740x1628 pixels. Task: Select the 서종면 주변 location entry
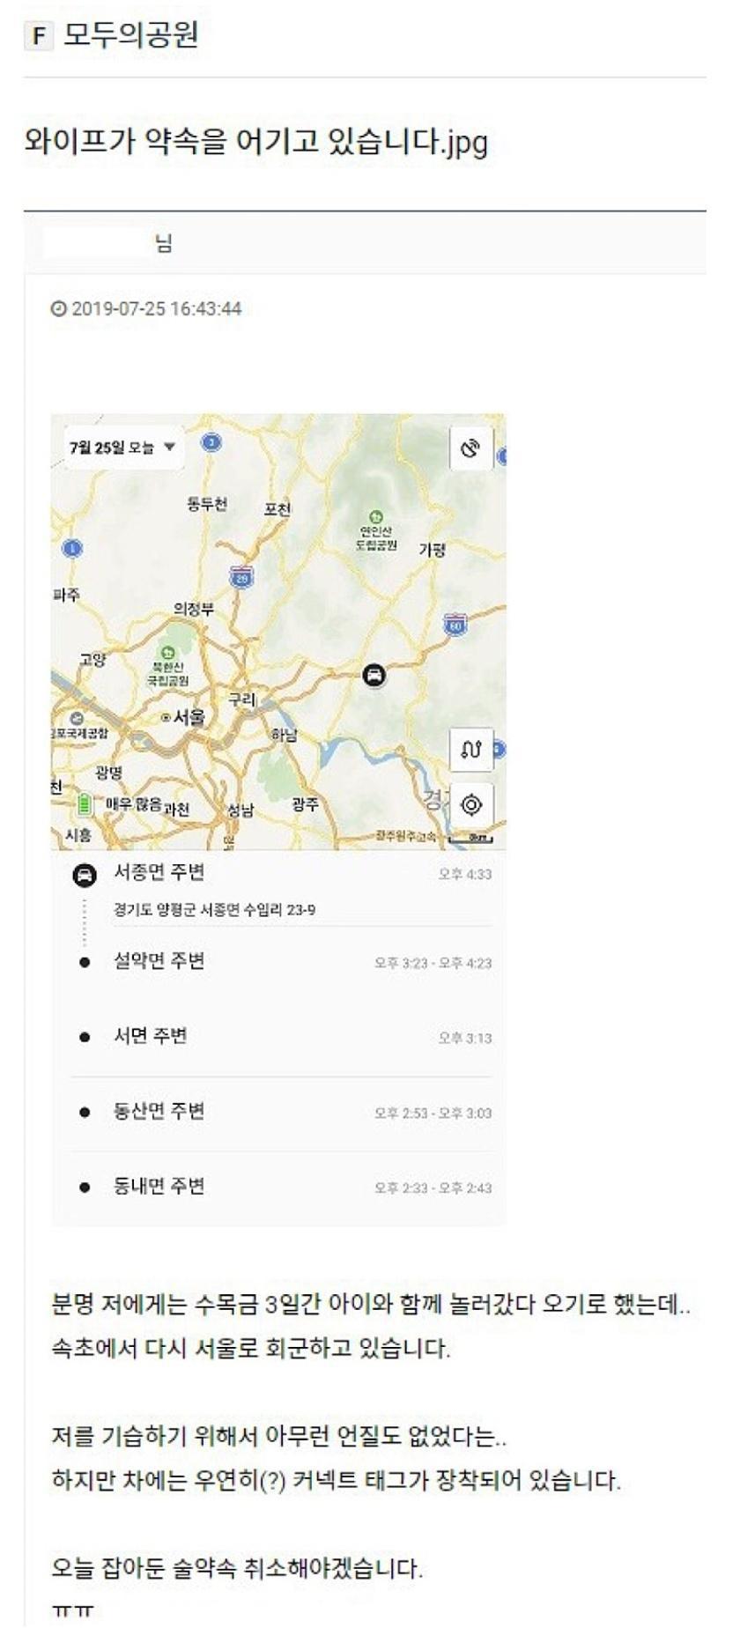[159, 872]
